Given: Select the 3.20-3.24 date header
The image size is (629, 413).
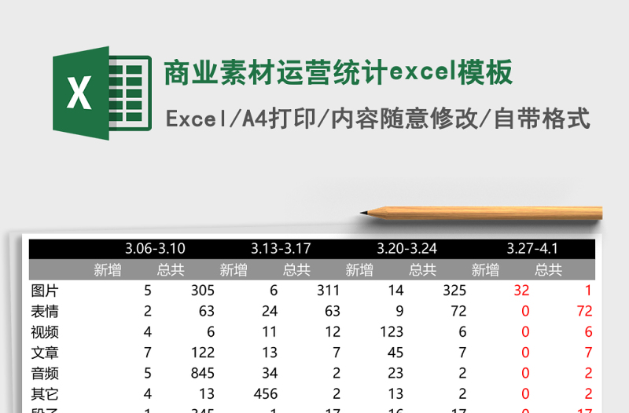Looking at the screenshot, I should pos(406,249).
